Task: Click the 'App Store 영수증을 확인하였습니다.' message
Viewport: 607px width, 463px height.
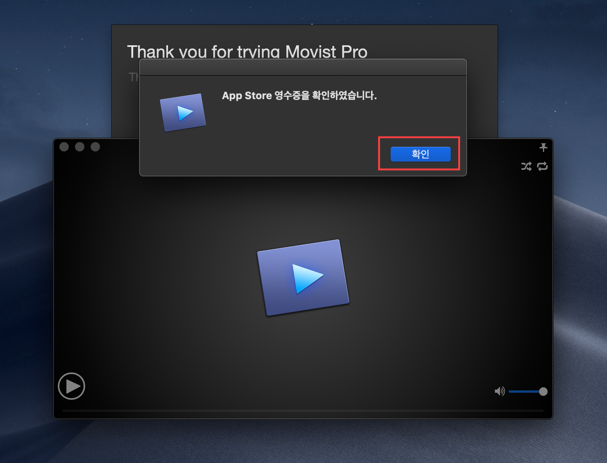Action: tap(299, 96)
